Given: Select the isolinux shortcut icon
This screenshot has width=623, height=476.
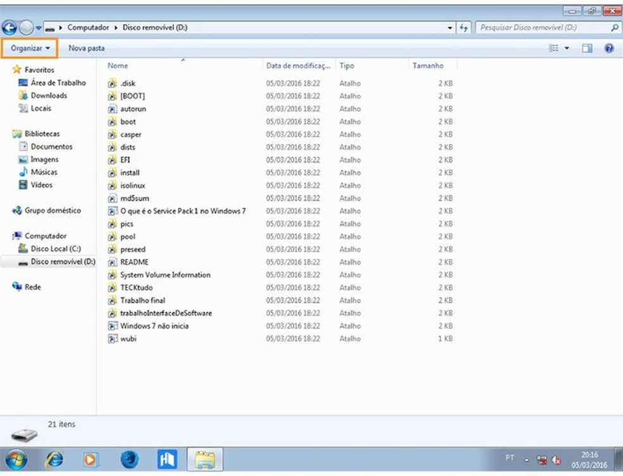Looking at the screenshot, I should tap(113, 185).
